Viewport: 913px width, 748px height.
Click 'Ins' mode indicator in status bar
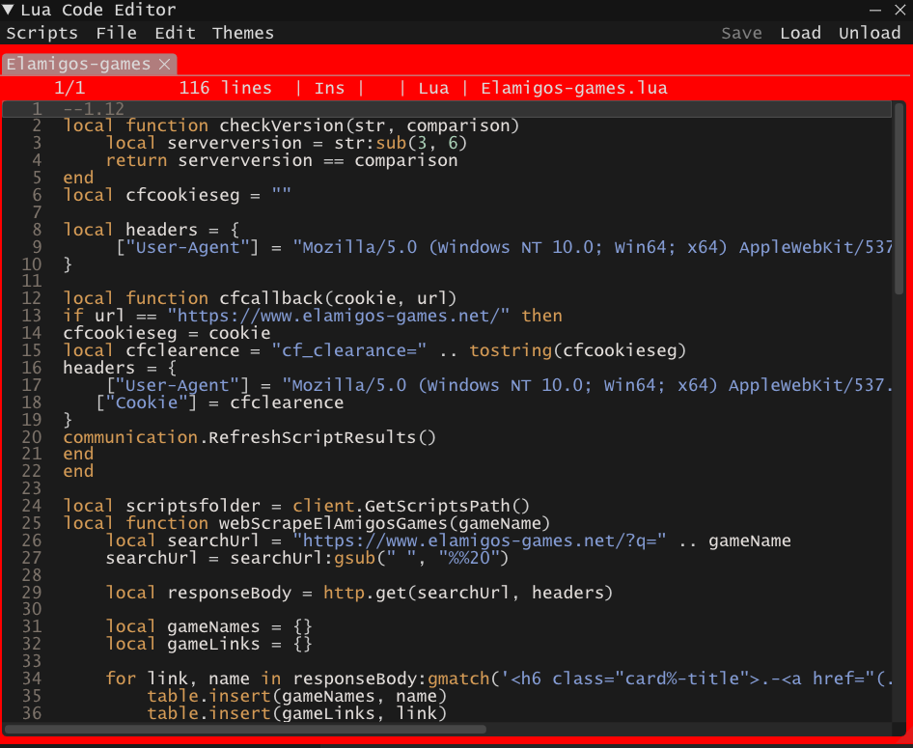click(329, 89)
